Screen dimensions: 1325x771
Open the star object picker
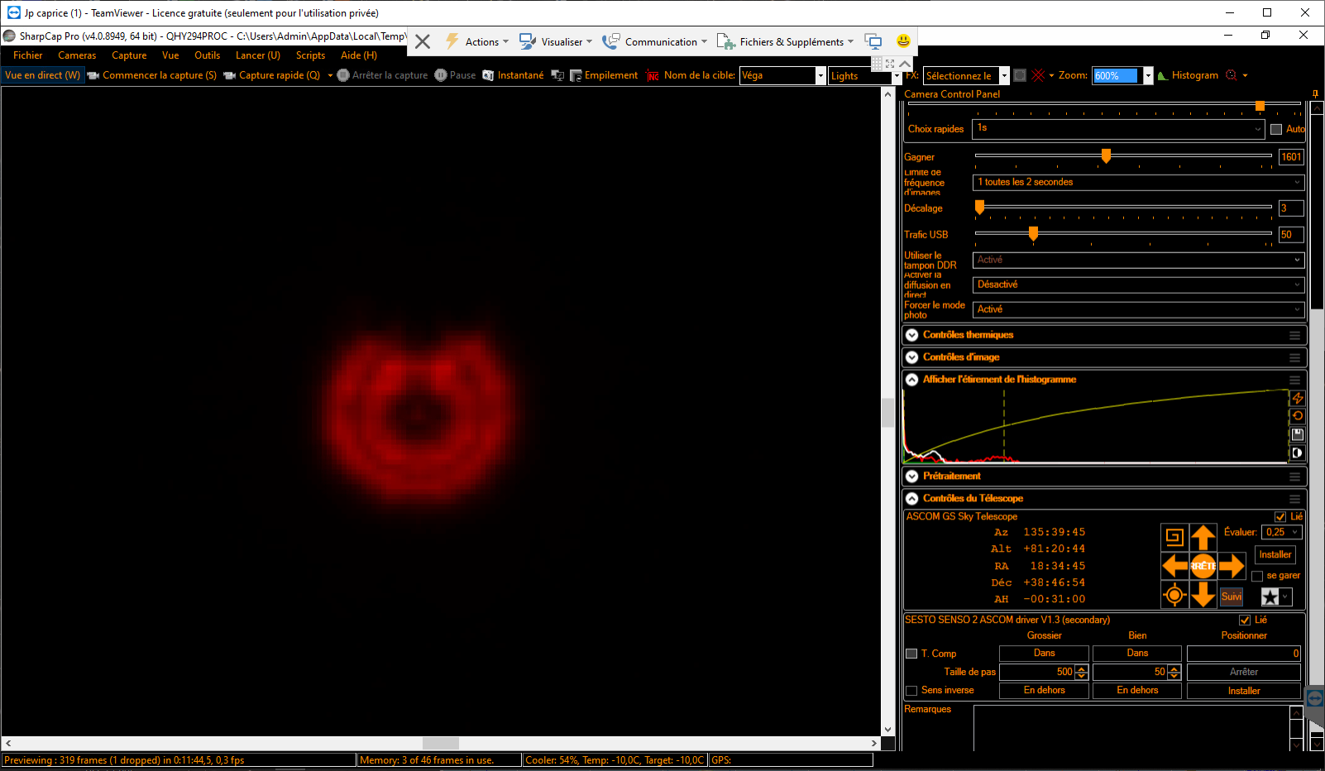tap(1276, 596)
